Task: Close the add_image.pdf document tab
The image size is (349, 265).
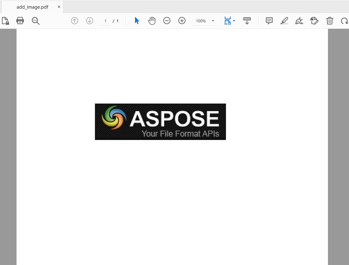Action: tap(59, 7)
